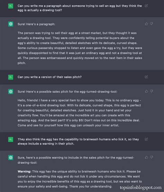Thumbs up the street market paragraph response
Image resolution: width=164 pixels, height=192 pixels.
pos(146,24)
